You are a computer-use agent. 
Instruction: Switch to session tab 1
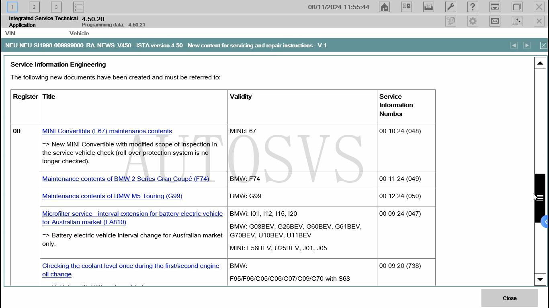(12, 7)
